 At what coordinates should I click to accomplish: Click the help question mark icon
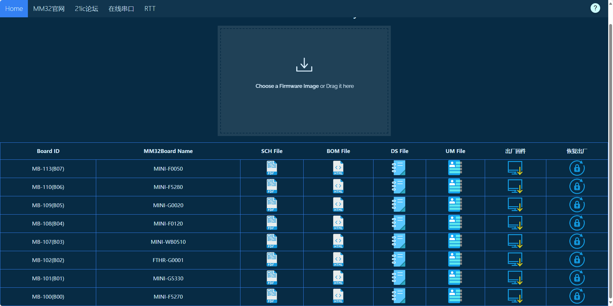pos(595,8)
